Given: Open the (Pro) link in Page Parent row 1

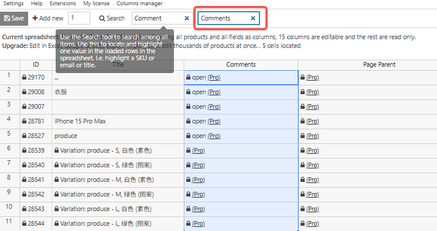Looking at the screenshot, I should click(313, 77).
